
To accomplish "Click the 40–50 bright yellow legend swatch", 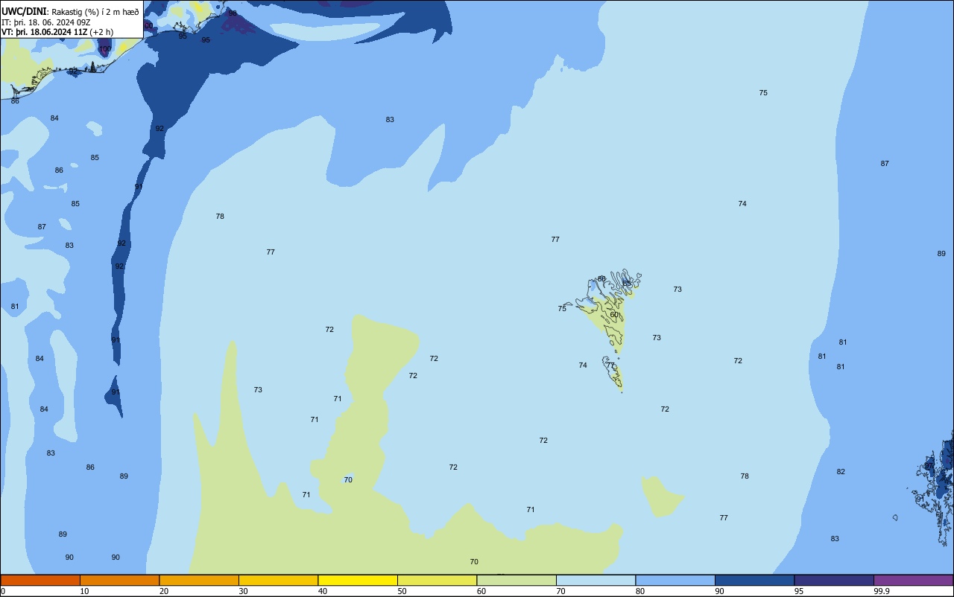I will 358,580.
